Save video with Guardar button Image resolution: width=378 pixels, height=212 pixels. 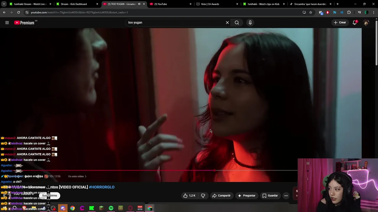[x=270, y=196]
